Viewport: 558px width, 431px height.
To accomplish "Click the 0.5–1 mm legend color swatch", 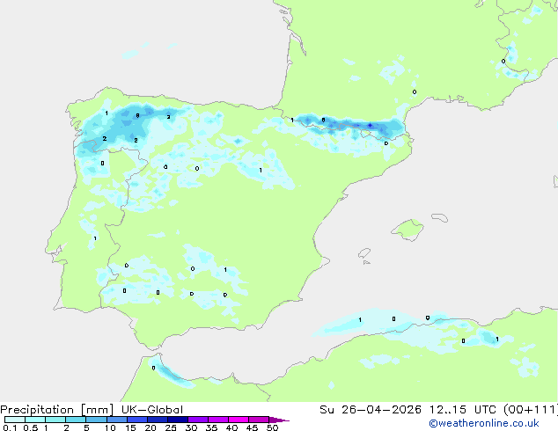I will click(x=35, y=420).
